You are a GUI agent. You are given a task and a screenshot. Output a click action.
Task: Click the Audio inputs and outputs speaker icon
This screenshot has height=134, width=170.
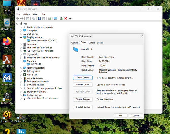click(25, 27)
